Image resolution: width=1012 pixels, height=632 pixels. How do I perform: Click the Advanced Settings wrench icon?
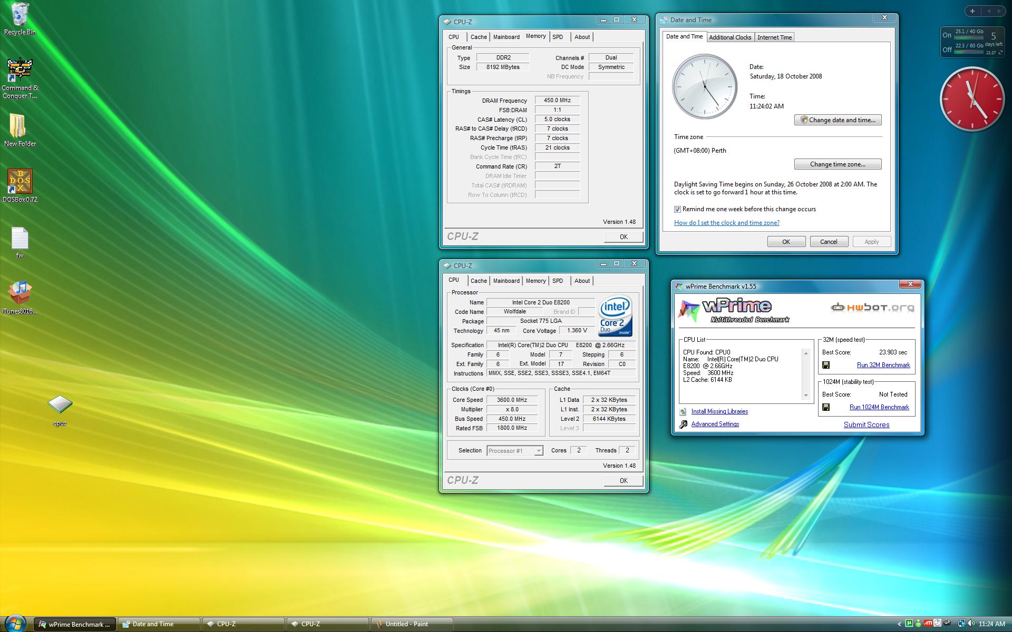click(x=683, y=424)
